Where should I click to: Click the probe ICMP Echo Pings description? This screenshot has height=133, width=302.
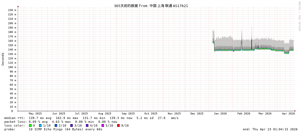click(x=65, y=129)
